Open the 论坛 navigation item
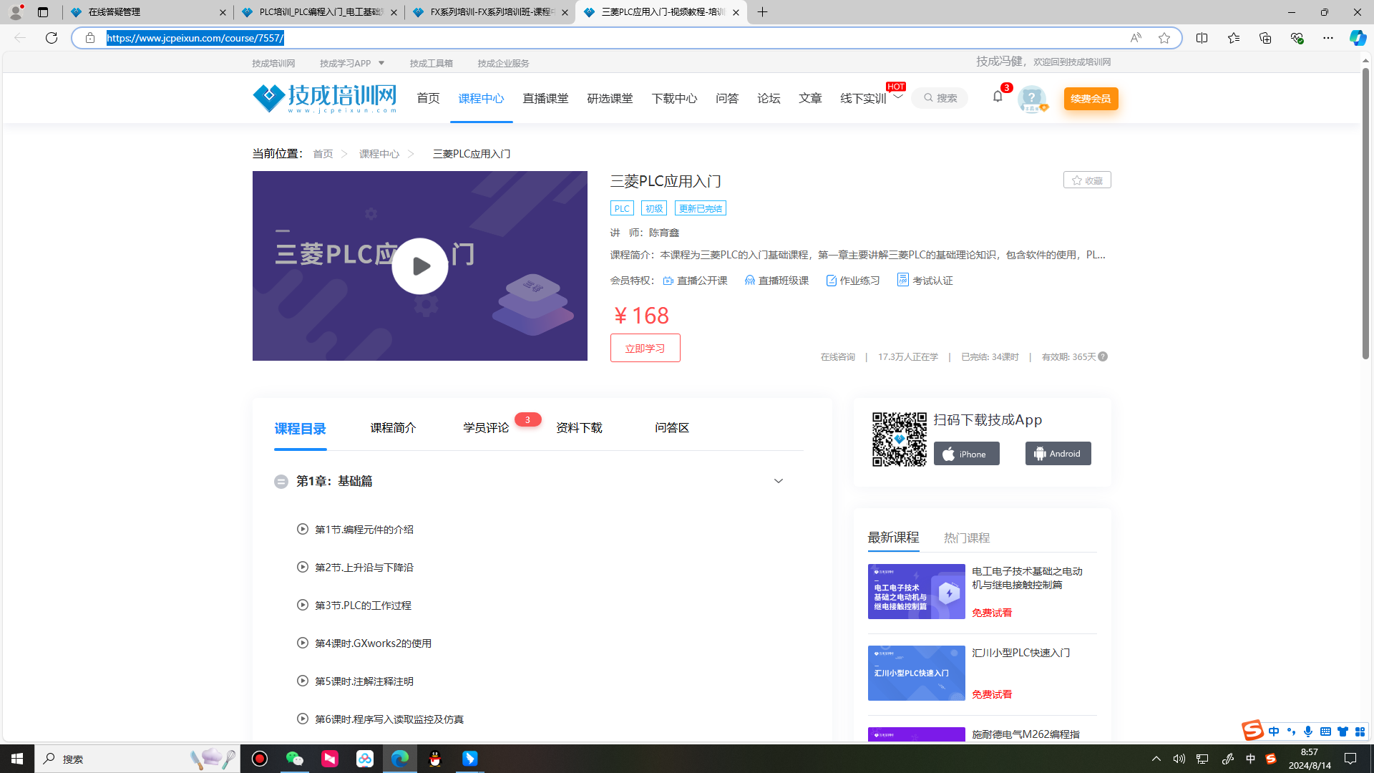This screenshot has width=1374, height=773. [x=769, y=98]
